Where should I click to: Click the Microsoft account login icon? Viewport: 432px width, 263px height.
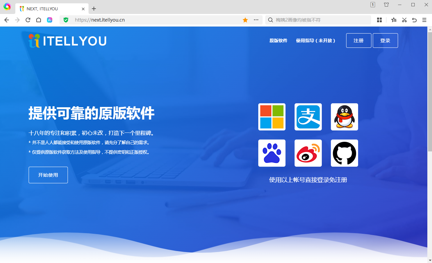[272, 117]
